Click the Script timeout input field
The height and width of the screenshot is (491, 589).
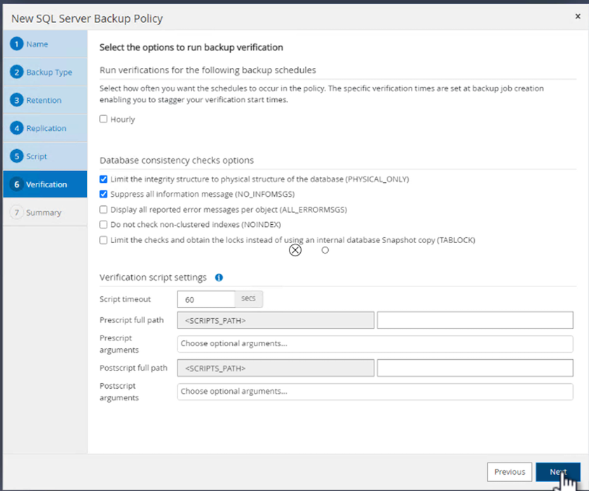205,300
